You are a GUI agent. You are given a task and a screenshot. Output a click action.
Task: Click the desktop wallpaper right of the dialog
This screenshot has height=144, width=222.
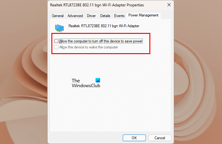coord(198,72)
